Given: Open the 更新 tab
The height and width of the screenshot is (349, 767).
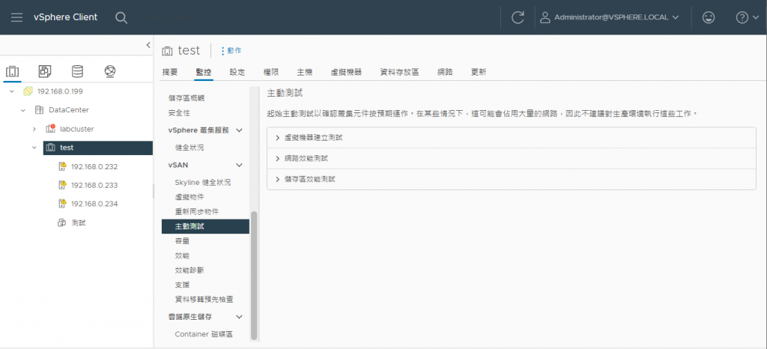Looking at the screenshot, I should 479,73.
